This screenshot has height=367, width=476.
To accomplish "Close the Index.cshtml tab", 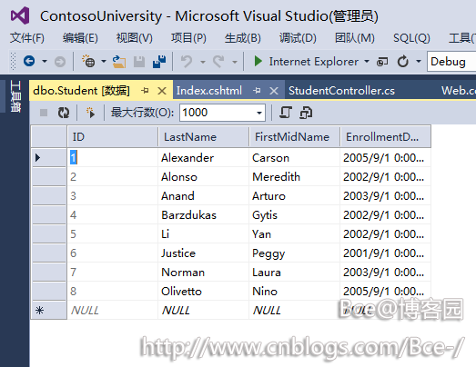I will click(274, 91).
